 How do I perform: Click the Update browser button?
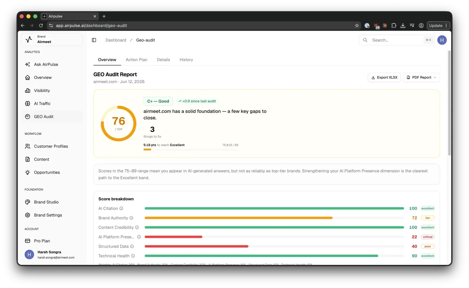(x=436, y=25)
